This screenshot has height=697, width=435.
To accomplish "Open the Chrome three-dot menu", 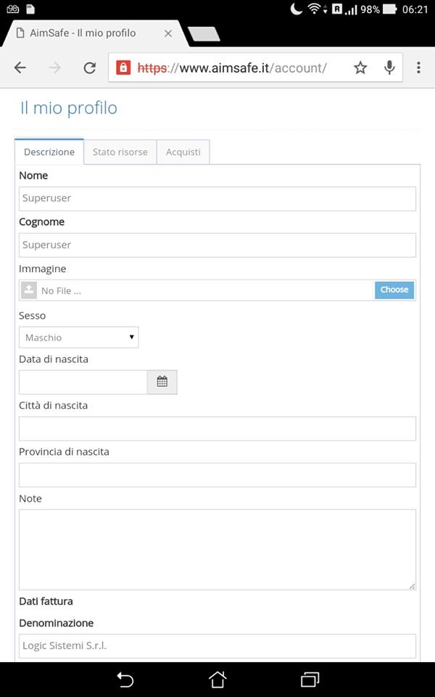I will tap(418, 68).
